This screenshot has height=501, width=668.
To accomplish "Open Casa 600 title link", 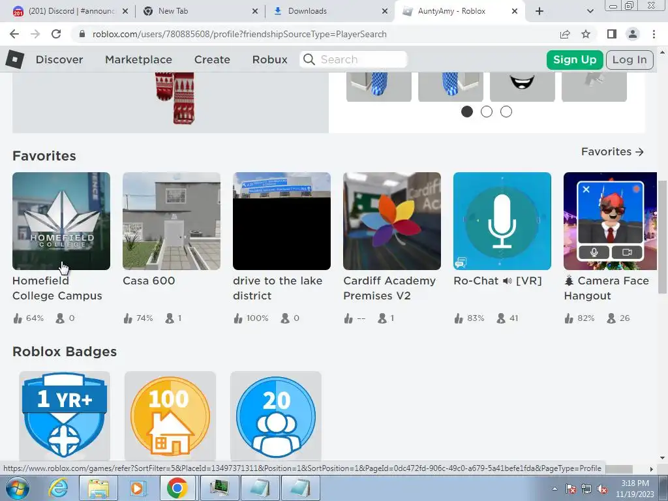I will (149, 281).
